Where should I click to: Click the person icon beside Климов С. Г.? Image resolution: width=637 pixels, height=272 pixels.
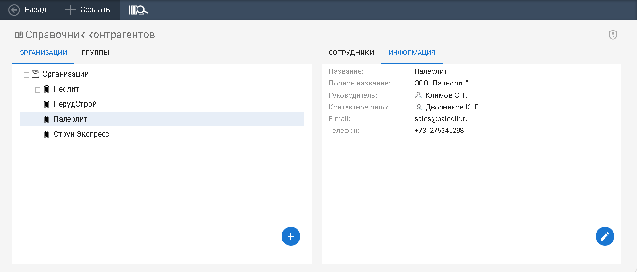(419, 95)
